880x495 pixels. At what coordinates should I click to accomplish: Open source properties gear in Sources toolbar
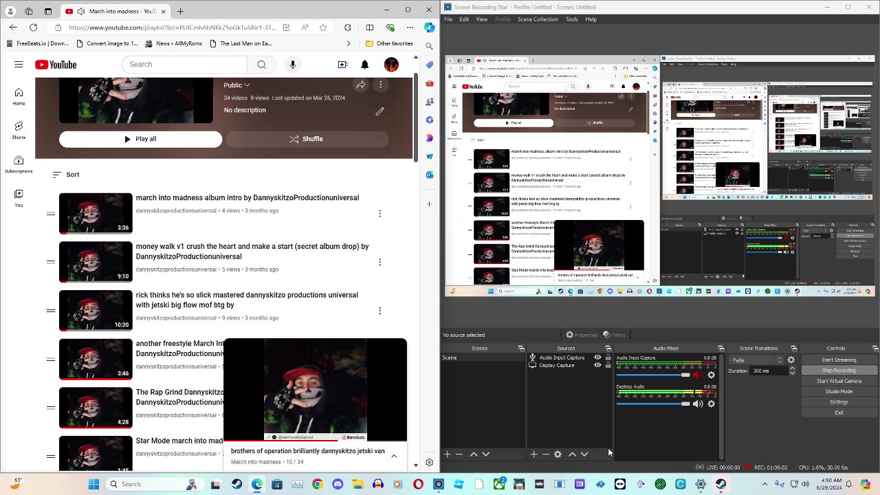[558, 454]
